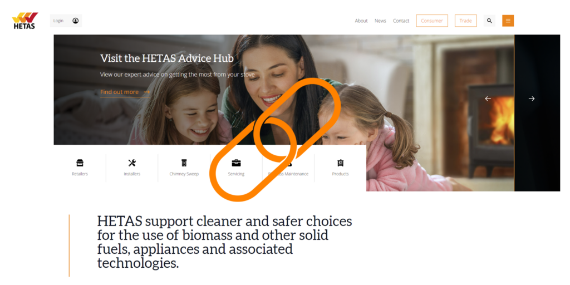Viewport: 570px width, 285px height.
Task: Open the orange hamburger menu
Action: (x=508, y=21)
